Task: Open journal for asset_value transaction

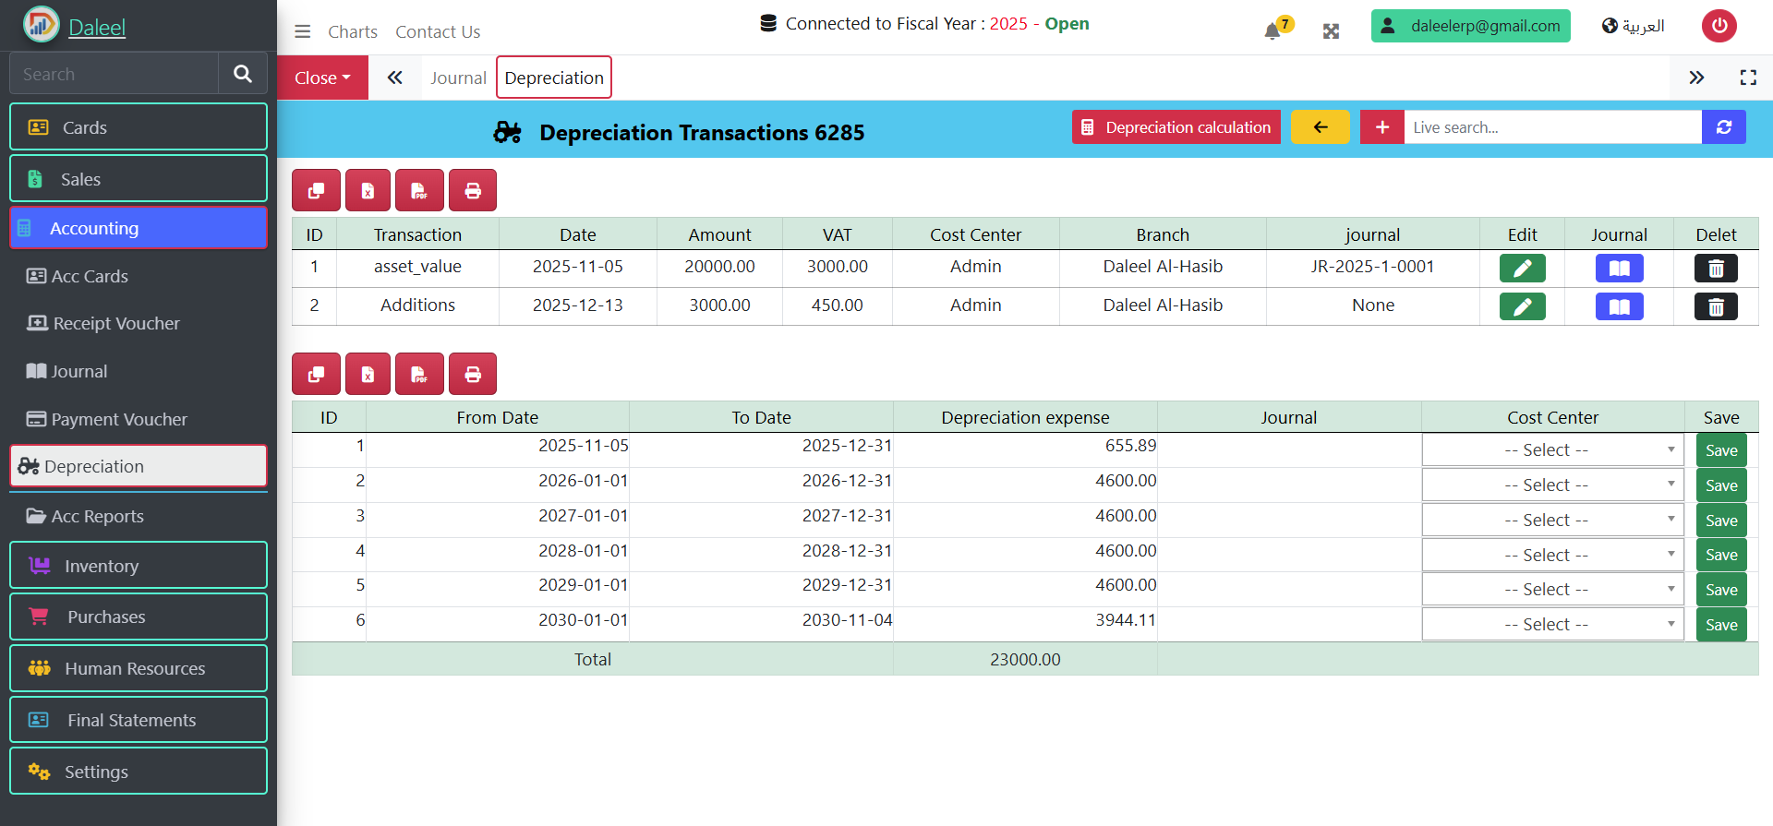Action: (x=1619, y=269)
